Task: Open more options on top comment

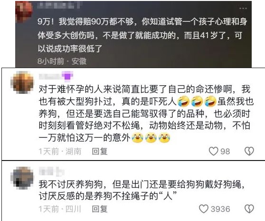Action: coord(243,8)
